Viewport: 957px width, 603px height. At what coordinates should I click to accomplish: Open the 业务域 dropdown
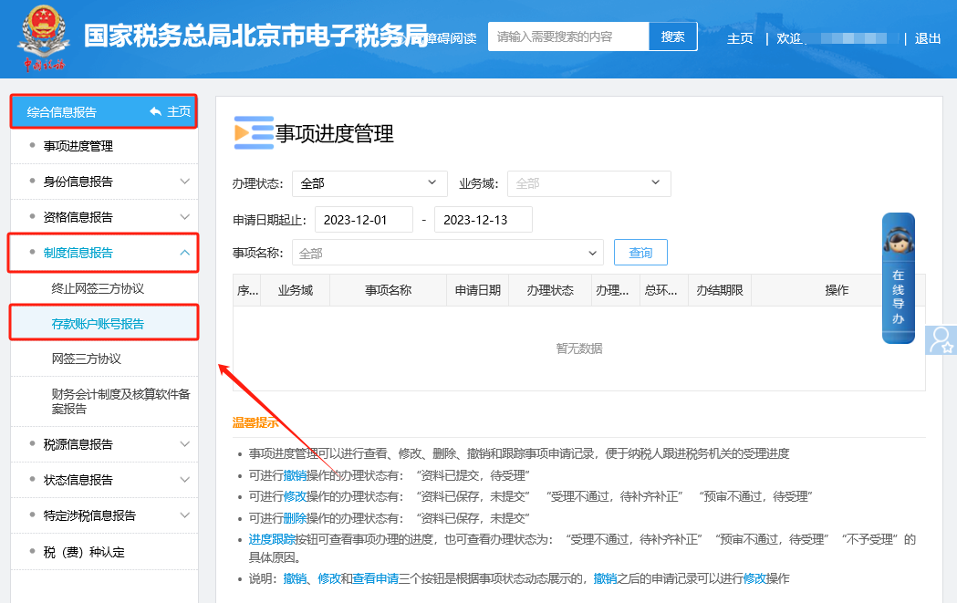pos(588,183)
